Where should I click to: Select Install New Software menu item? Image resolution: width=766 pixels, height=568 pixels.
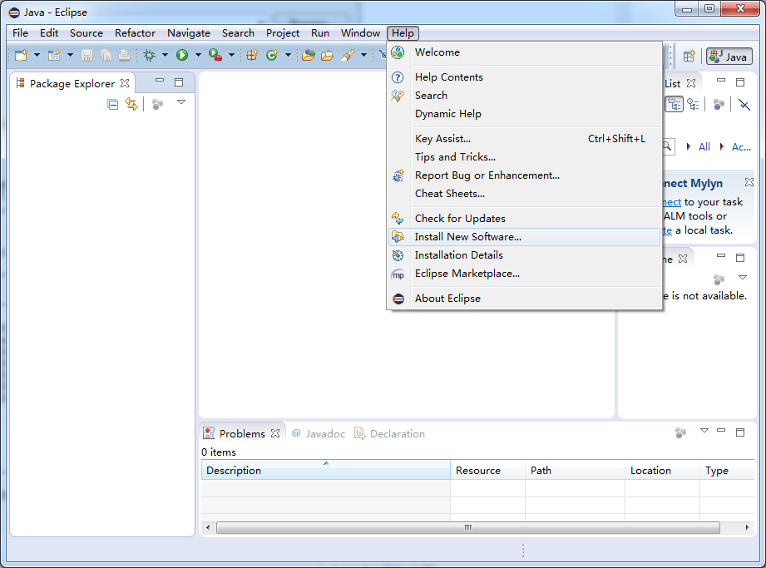[525, 237]
